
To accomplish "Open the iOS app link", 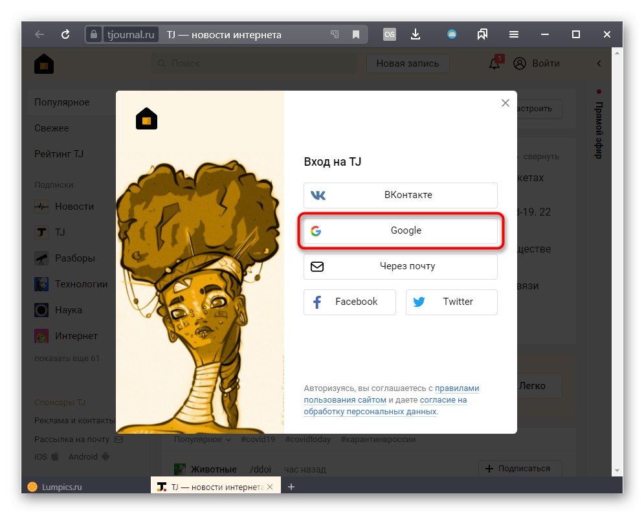I will click(47, 456).
